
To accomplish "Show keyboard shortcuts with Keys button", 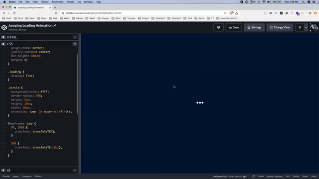I will pyautogui.click(x=38, y=177).
